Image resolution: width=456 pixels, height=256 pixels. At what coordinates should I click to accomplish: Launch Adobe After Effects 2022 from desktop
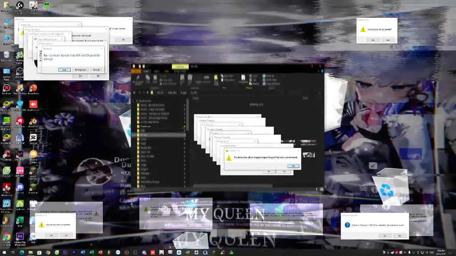click(20, 239)
